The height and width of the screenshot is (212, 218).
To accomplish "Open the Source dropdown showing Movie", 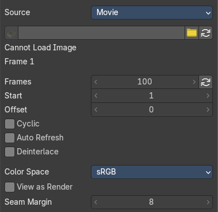I will click(x=152, y=12).
